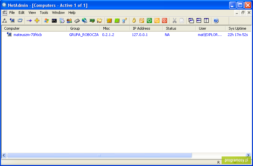The width and height of the screenshot is (253, 166).
Task: Click the horizontal scrollbar right arrow
Action: click(248, 155)
